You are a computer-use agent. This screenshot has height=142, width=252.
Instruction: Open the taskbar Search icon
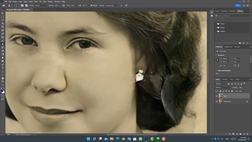click(x=94, y=139)
